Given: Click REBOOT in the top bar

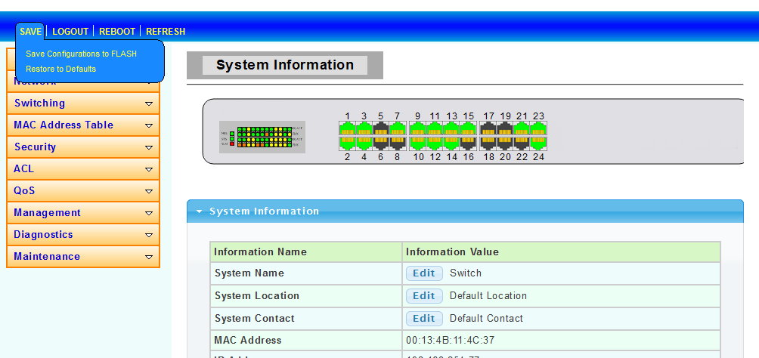Looking at the screenshot, I should coord(117,31).
